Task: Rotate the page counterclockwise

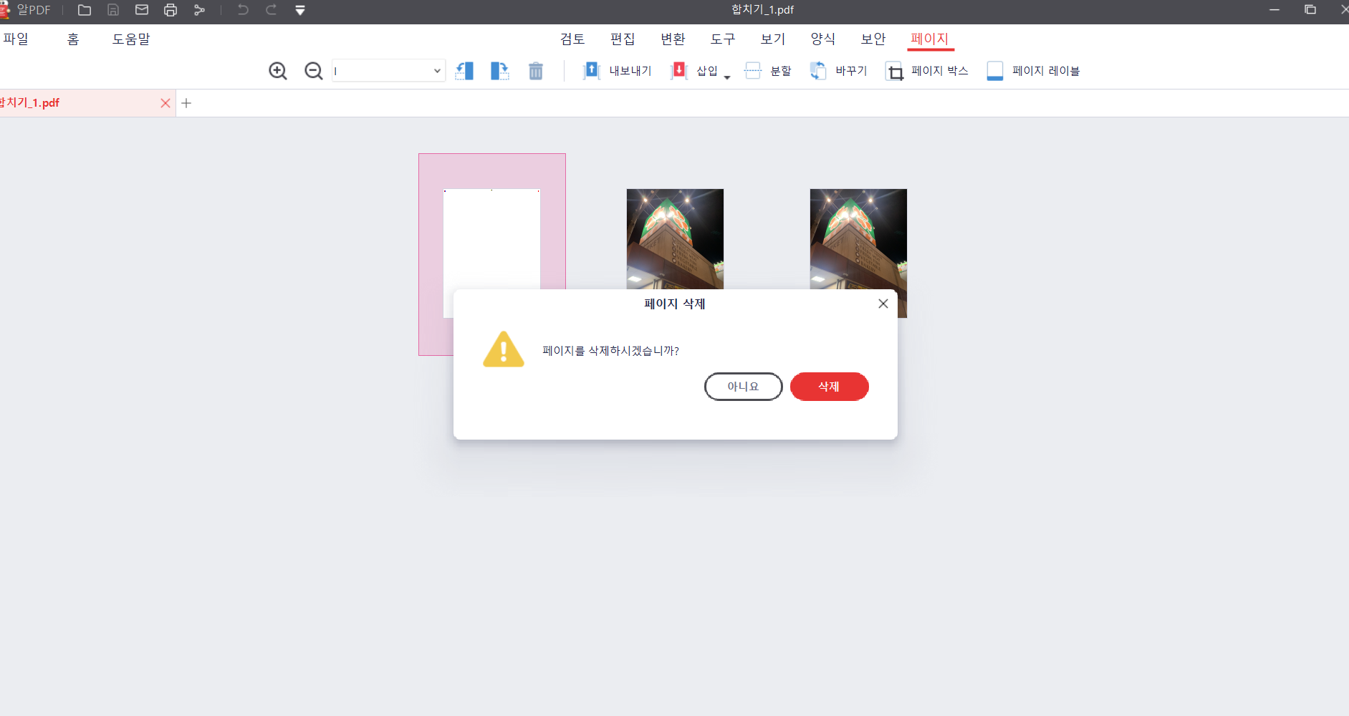Action: point(464,70)
